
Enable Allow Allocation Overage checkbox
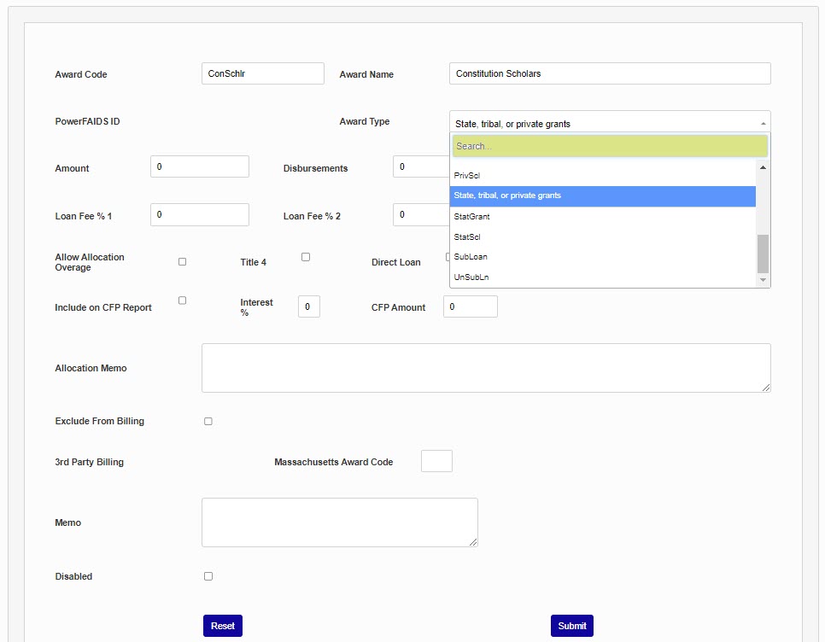(x=182, y=262)
